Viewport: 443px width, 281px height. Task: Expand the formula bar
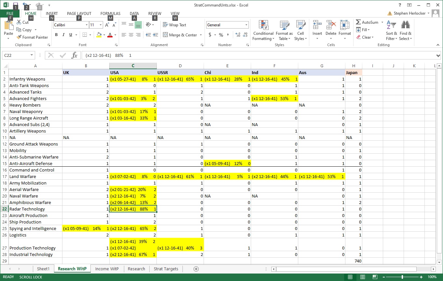pos(438,55)
